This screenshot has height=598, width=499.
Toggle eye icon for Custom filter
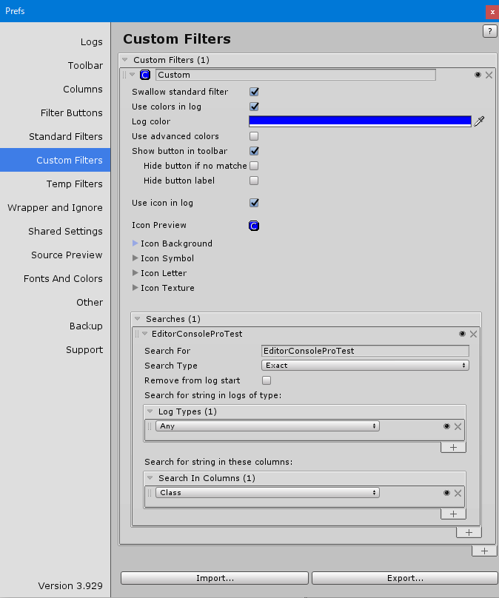[x=478, y=75]
